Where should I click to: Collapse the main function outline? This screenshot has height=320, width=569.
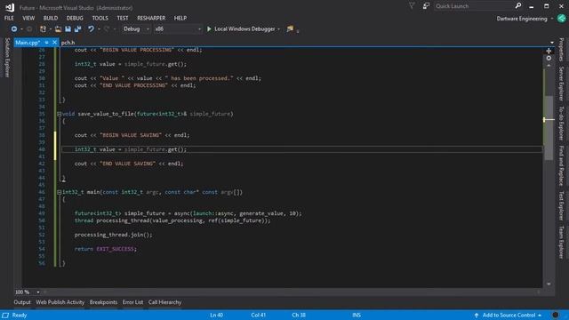coord(59,192)
